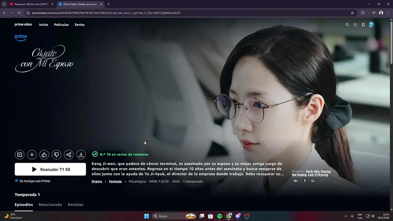Viewport: 393px width, 221px height.
Task: Click the IMDb 7,8/10 rating text
Action: tap(159, 181)
